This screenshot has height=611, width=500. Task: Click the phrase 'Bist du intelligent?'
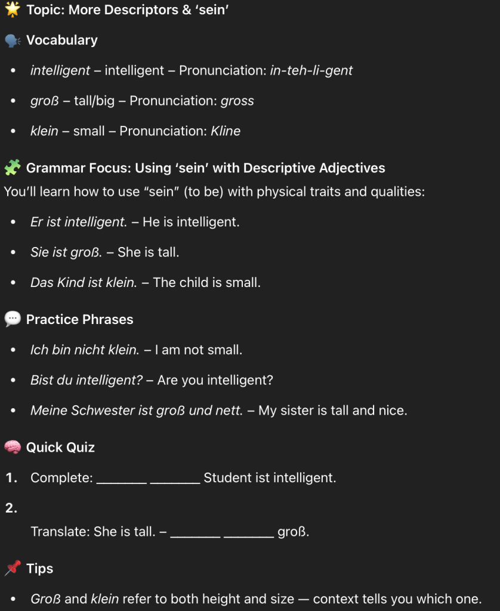coord(86,380)
